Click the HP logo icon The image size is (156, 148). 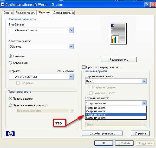(10, 134)
